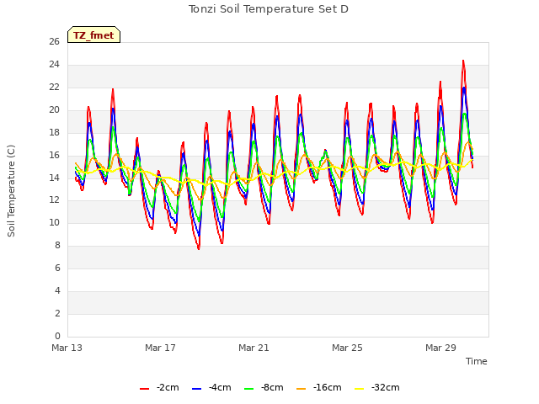Click the Mar 21 x-axis tick label
This screenshot has width=539, height=404.
[x=253, y=348]
